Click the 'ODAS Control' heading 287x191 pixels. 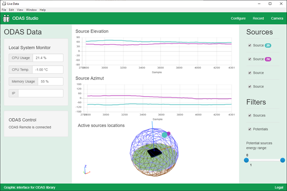pos(22,120)
